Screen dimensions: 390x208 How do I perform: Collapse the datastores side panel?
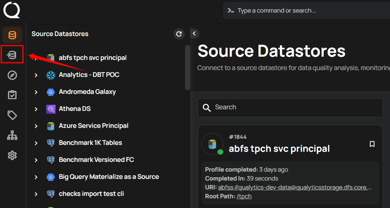pos(194,33)
